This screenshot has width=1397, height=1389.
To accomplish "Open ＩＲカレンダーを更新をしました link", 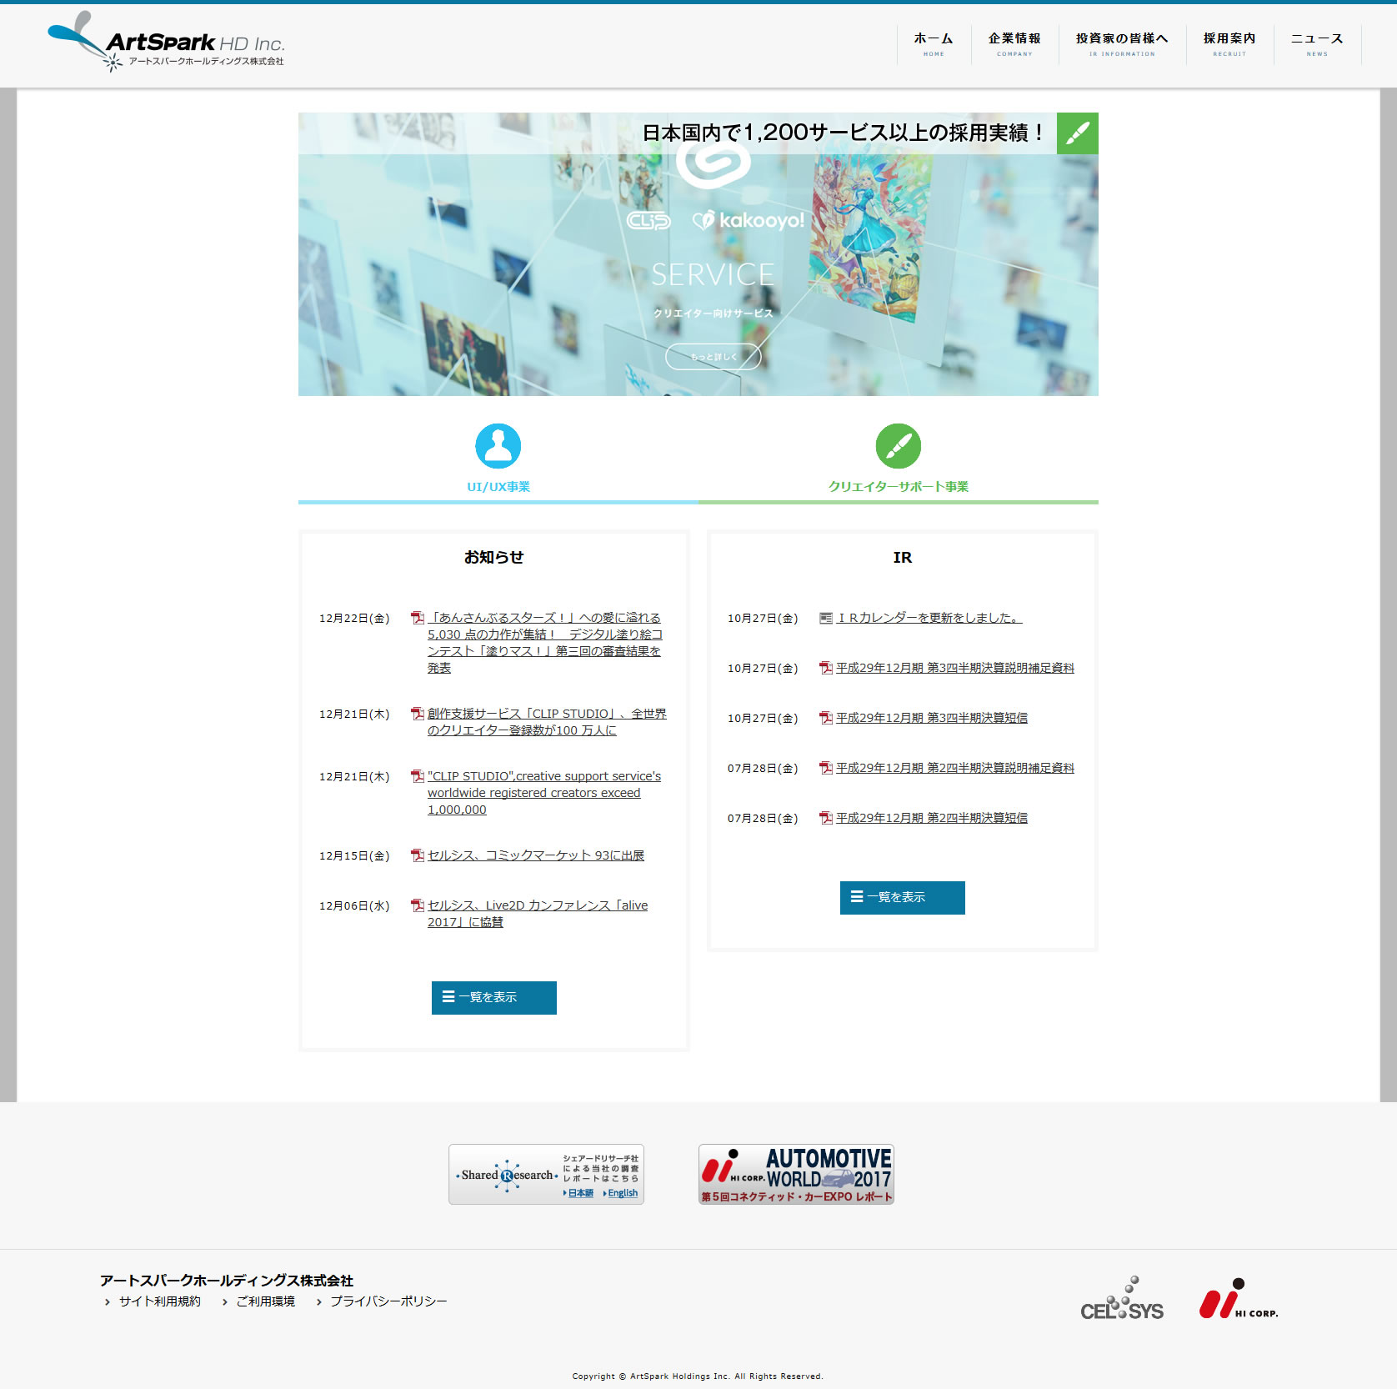I will coord(929,618).
